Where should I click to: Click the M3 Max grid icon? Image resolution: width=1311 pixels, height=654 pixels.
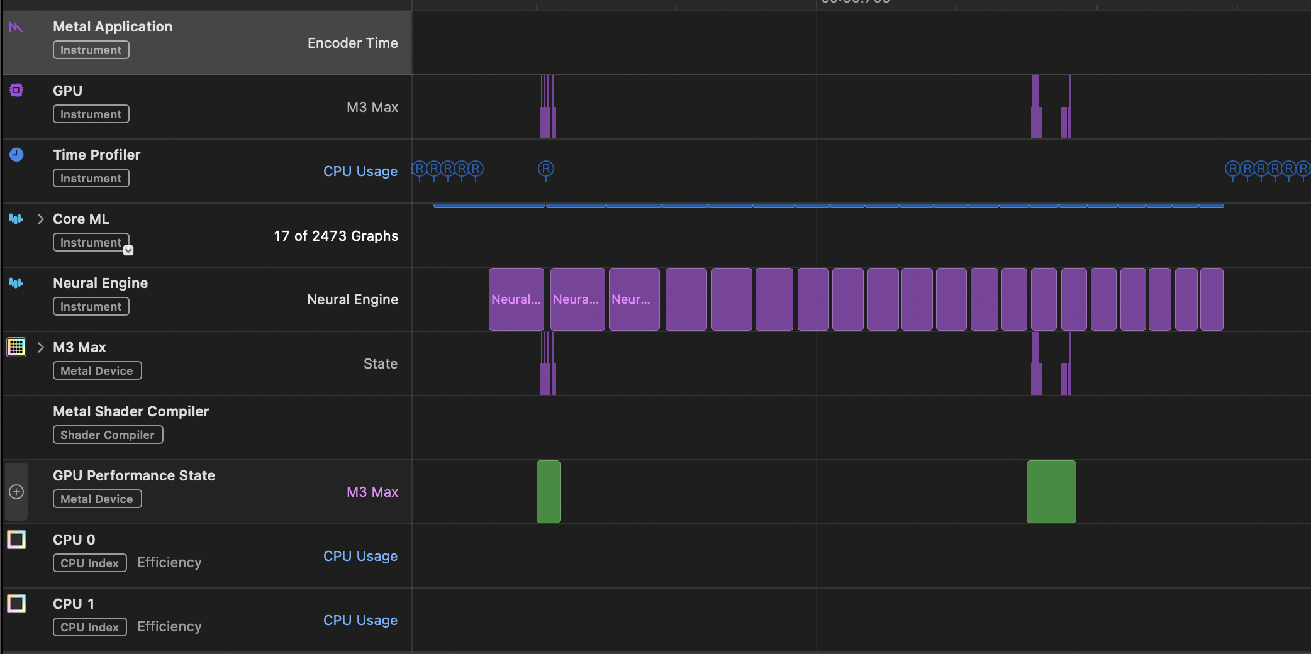(16, 347)
